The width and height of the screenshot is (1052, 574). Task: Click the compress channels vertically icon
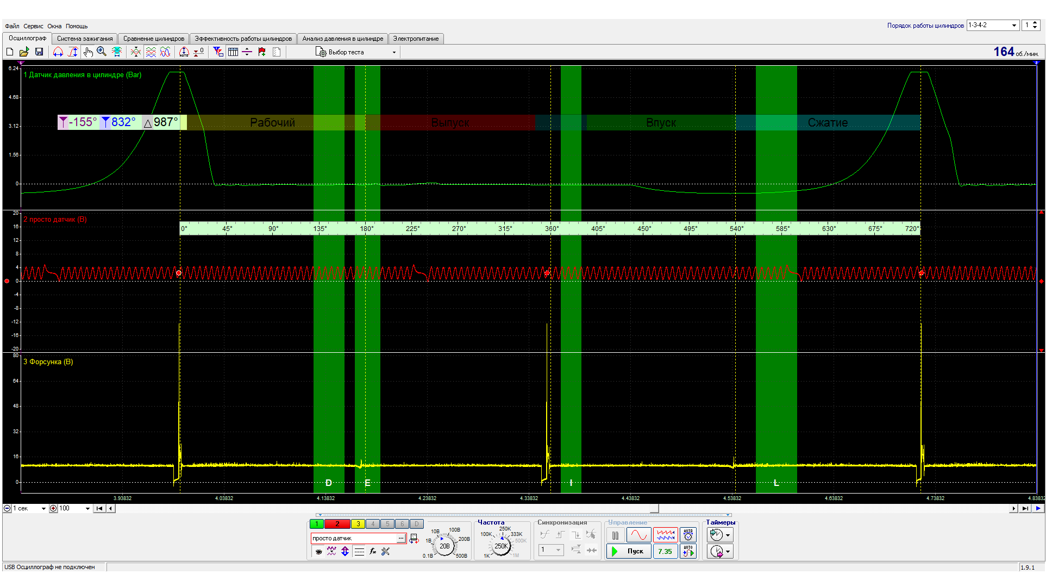point(136,52)
